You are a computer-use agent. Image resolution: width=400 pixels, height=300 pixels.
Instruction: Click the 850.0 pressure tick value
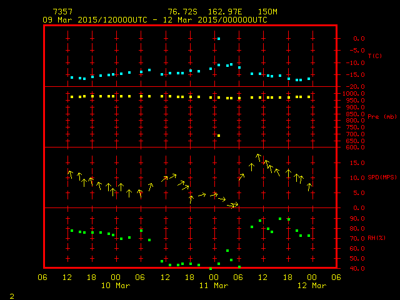356,114
